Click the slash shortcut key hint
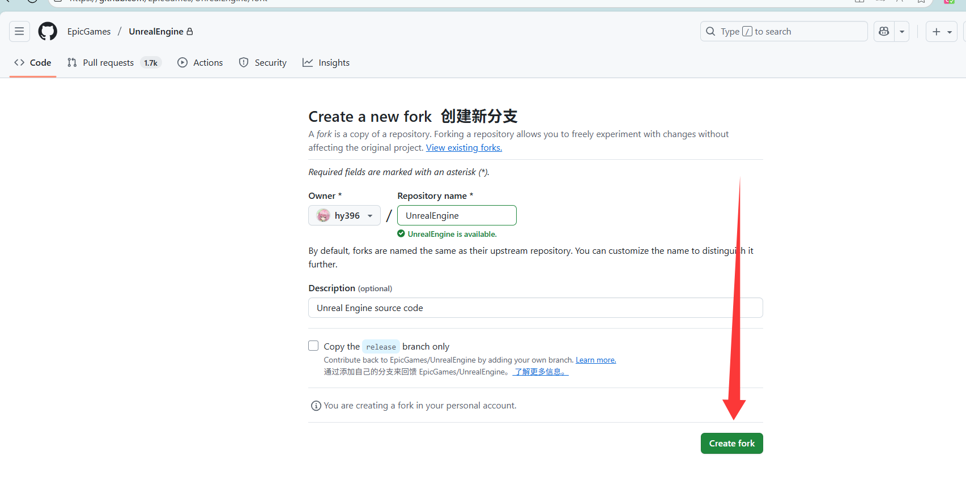 point(747,32)
